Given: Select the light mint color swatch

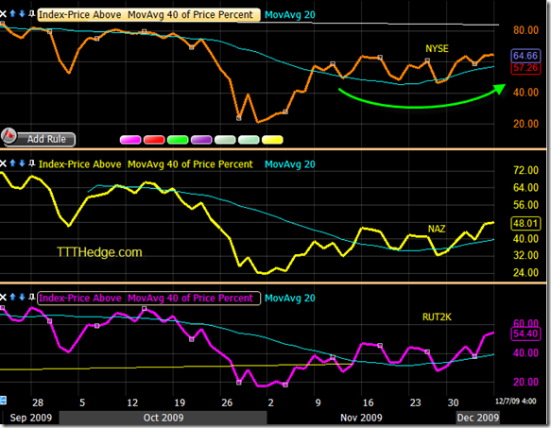Looking at the screenshot, I should pyautogui.click(x=249, y=140).
